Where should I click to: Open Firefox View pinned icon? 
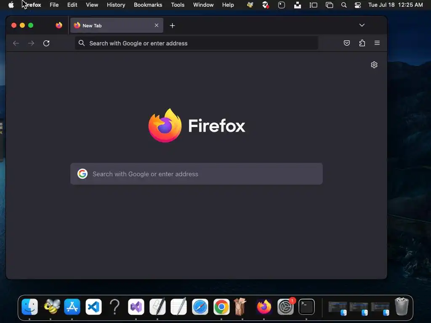click(59, 25)
